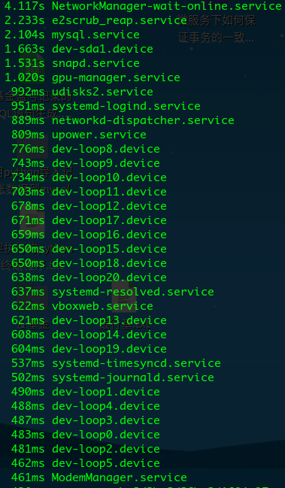Select the ModemManager.service line

pyautogui.click(x=99, y=477)
